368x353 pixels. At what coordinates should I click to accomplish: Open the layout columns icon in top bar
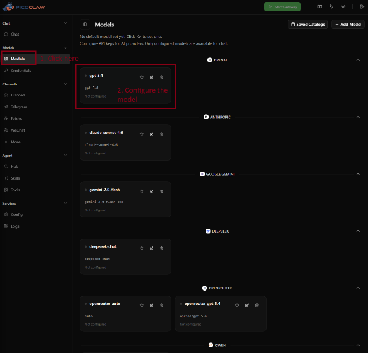click(x=319, y=7)
